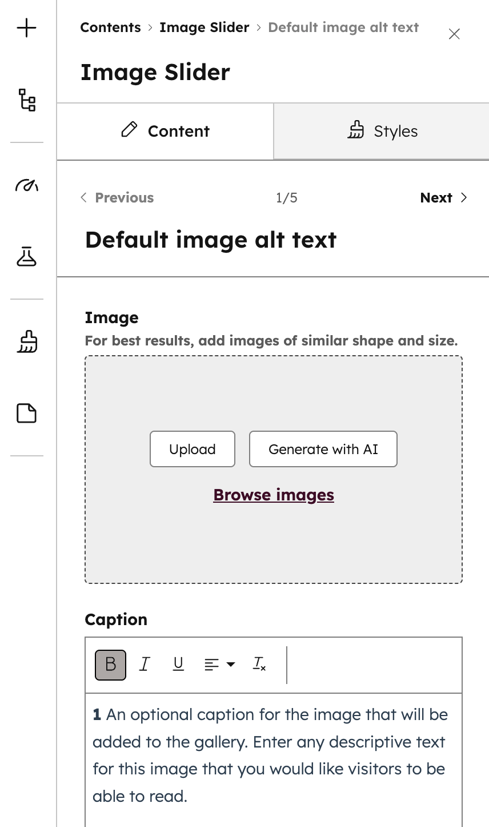Image resolution: width=489 pixels, height=827 pixels.
Task: Select the paintbrush theme icon in sidebar
Action: (26, 341)
